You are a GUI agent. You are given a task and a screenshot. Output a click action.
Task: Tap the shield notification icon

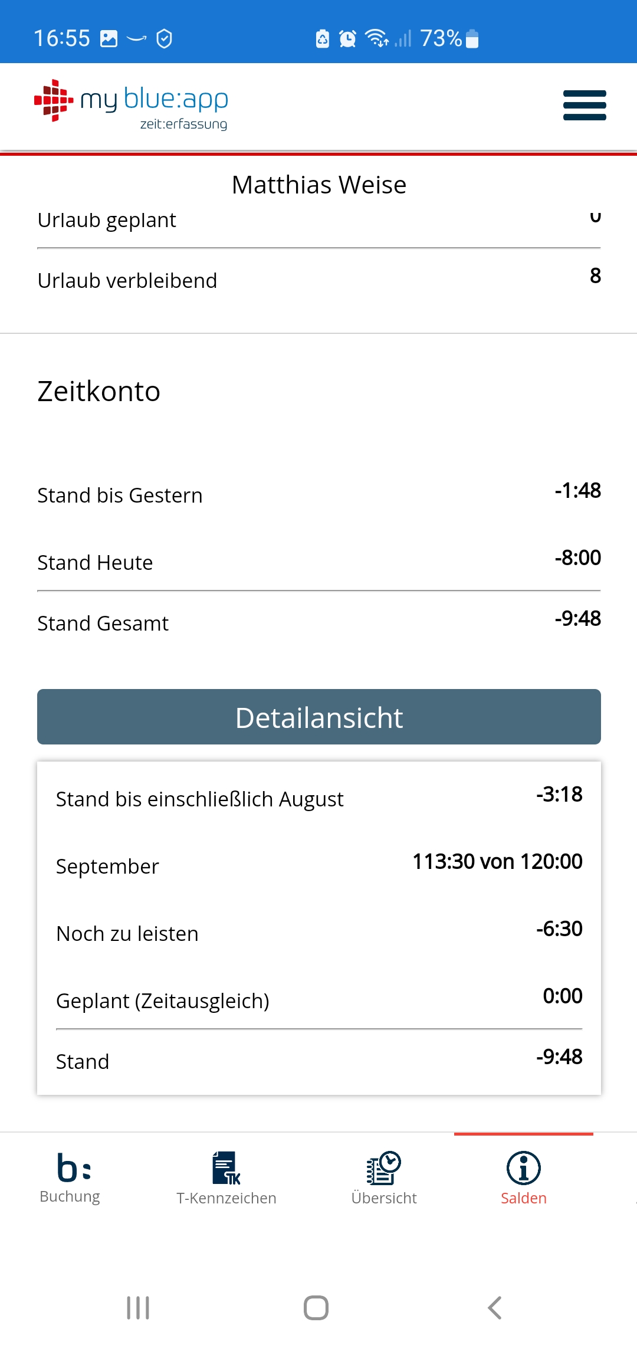[164, 39]
